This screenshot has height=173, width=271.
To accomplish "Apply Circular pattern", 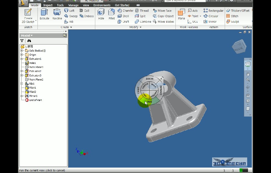I will tap(211, 16).
